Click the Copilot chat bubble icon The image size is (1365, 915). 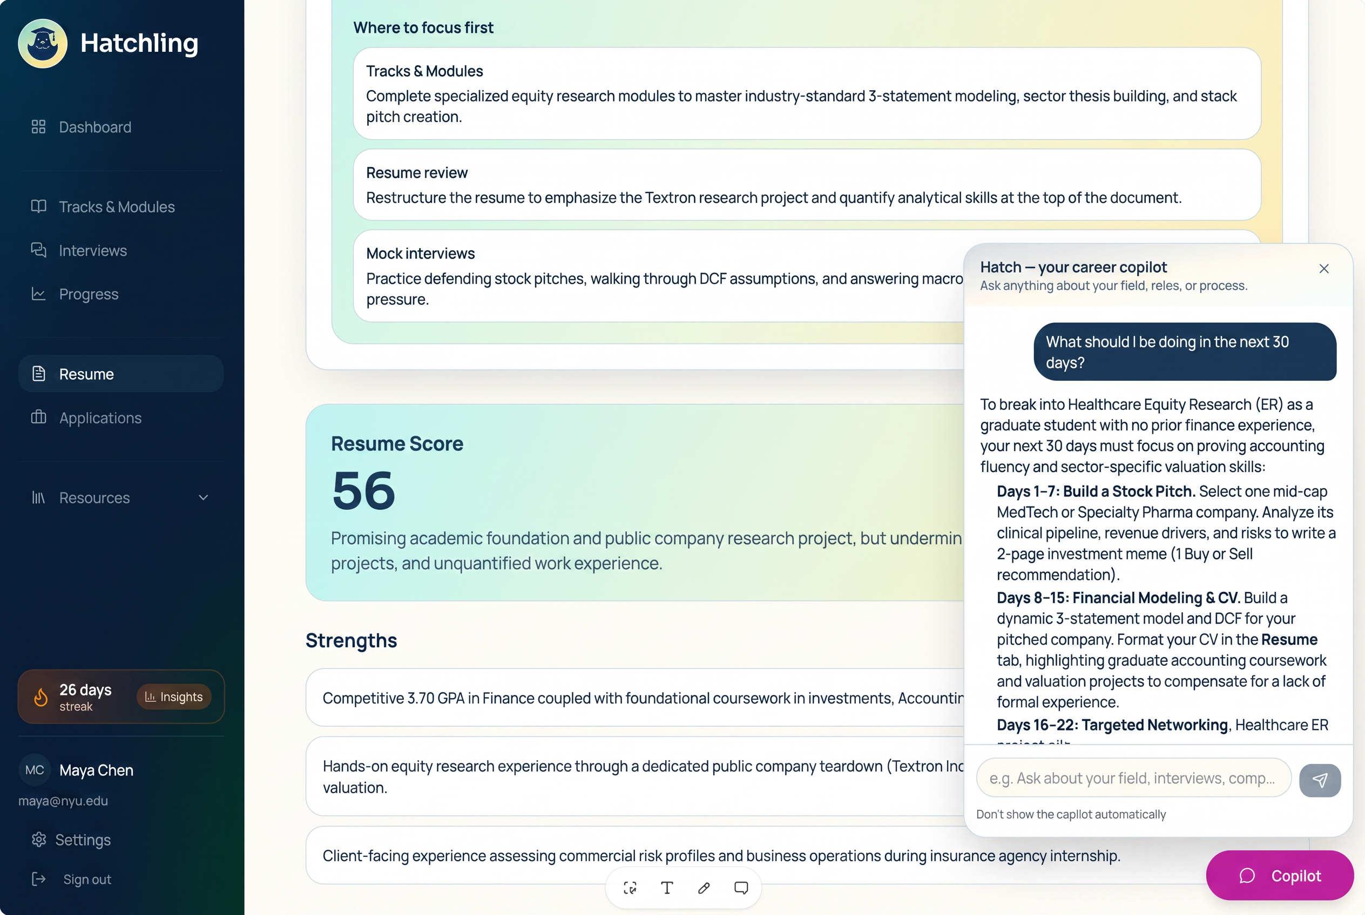[x=1247, y=876]
